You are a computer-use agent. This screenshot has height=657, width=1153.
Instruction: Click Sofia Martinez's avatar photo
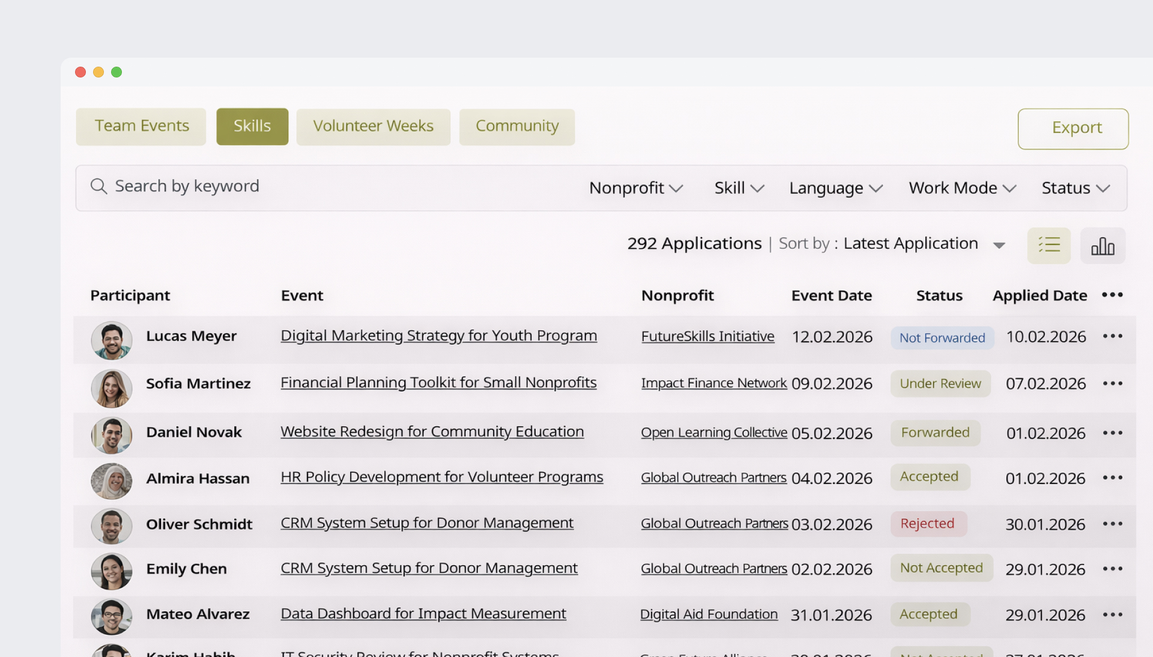(112, 388)
